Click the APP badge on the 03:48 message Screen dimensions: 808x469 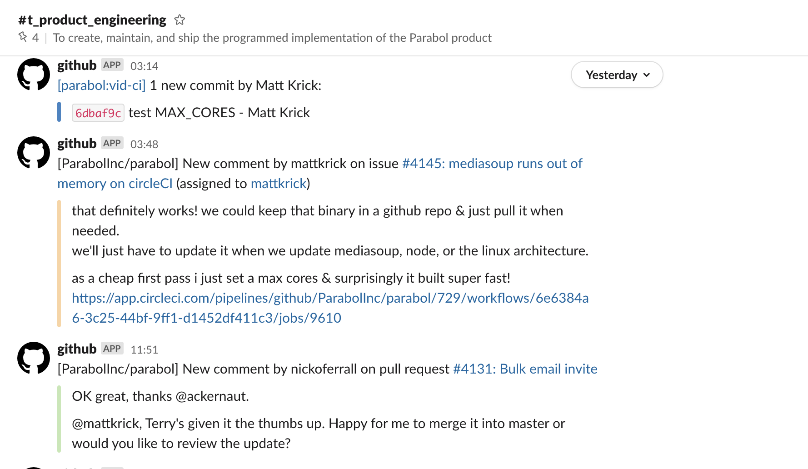click(111, 143)
